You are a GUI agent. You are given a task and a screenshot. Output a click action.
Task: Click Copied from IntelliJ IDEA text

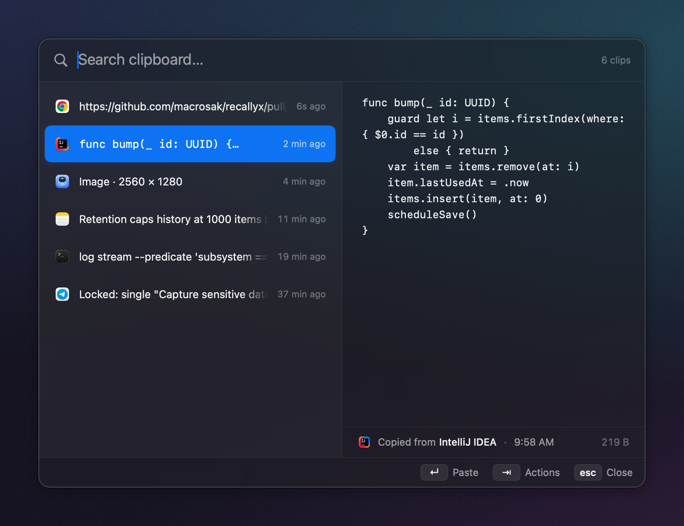(x=437, y=442)
